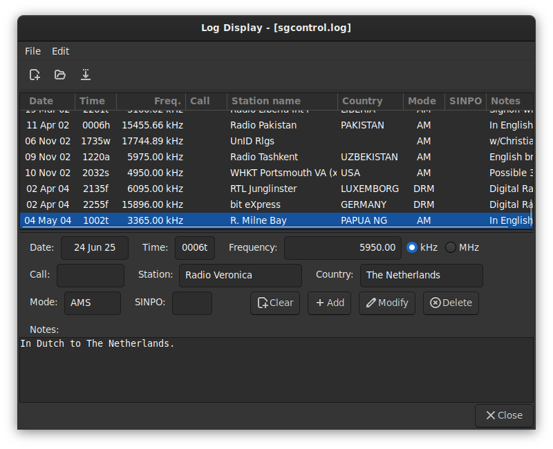Select the WHKT Portsmouth VA log row
This screenshot has width=553, height=449.
pos(276,173)
